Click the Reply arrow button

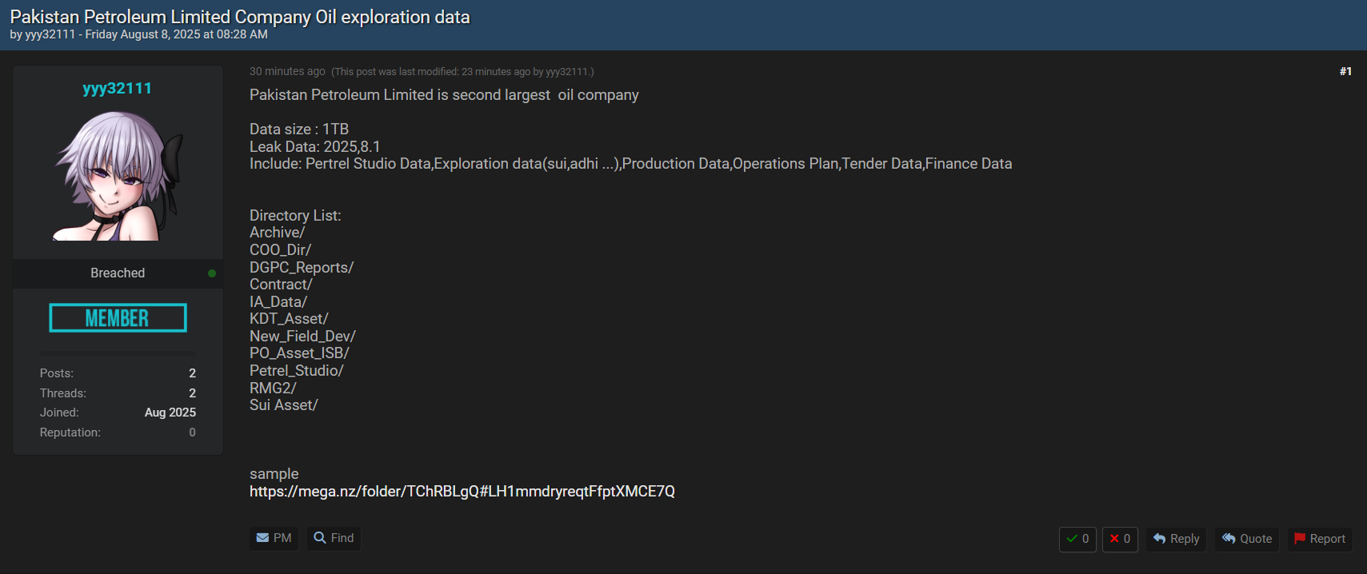1176,539
